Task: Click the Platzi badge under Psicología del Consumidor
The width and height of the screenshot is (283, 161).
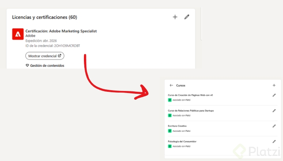Action: [170, 146]
